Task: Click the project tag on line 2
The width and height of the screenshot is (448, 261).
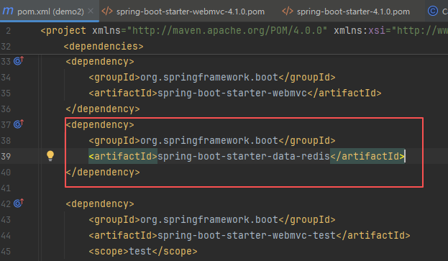Action: [63, 30]
